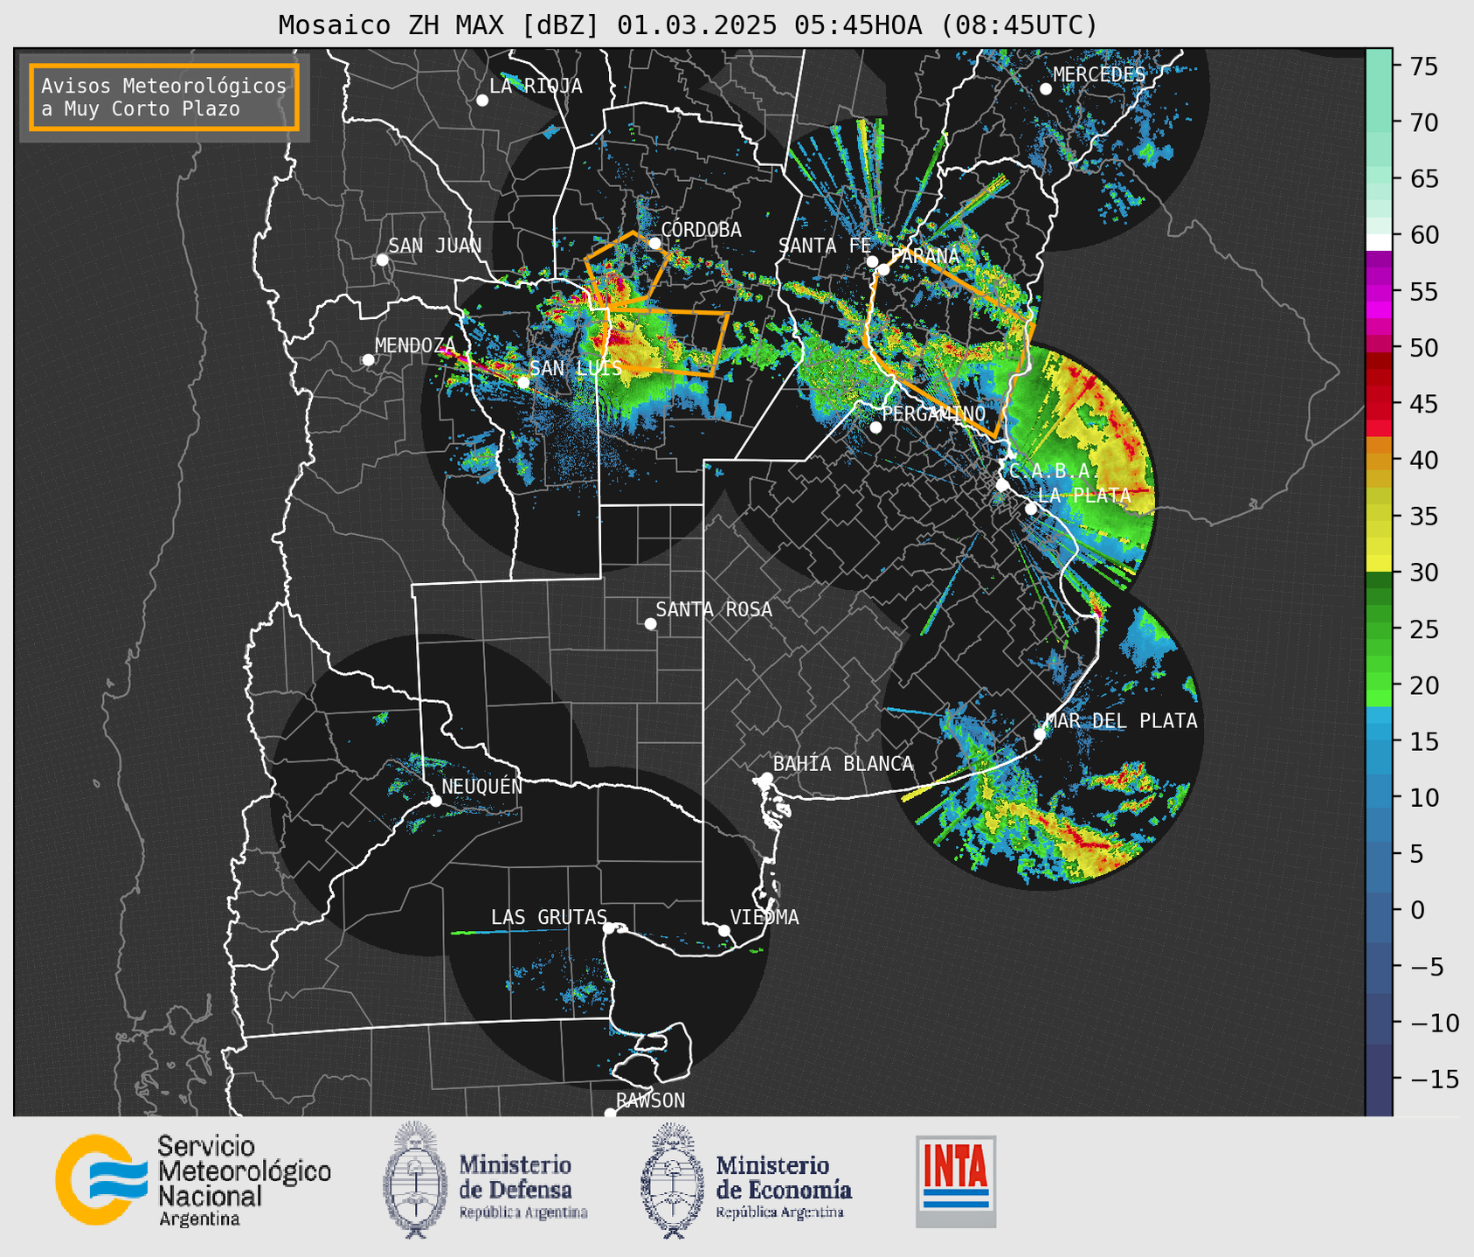Click the C.A.B.A city marker
The image size is (1474, 1257).
point(1002,485)
